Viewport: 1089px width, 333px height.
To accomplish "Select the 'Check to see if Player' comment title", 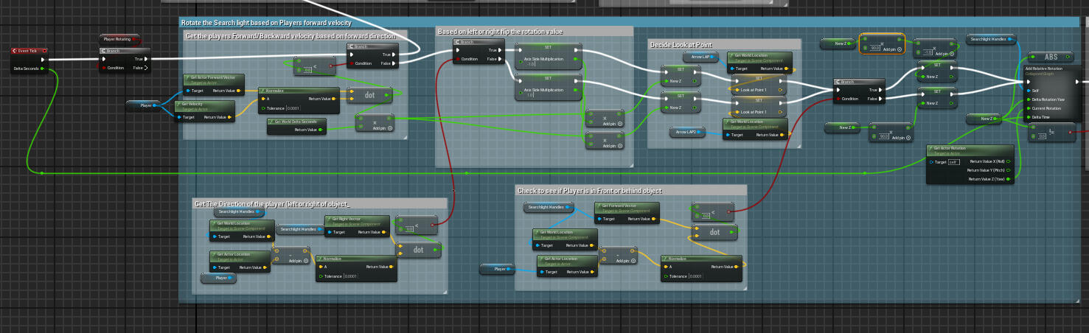I will pos(590,191).
